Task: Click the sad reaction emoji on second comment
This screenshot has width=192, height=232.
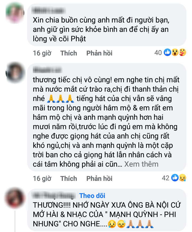Action: (x=183, y=178)
